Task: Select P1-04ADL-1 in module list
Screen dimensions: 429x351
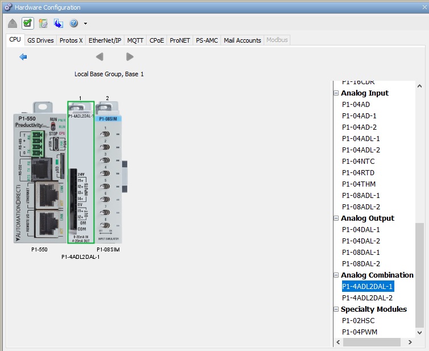Action: 361,139
